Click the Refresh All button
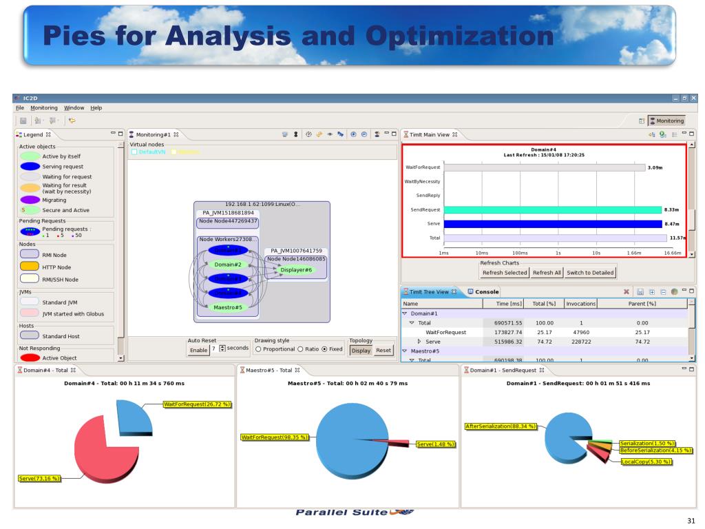705x529 pixels. click(547, 273)
